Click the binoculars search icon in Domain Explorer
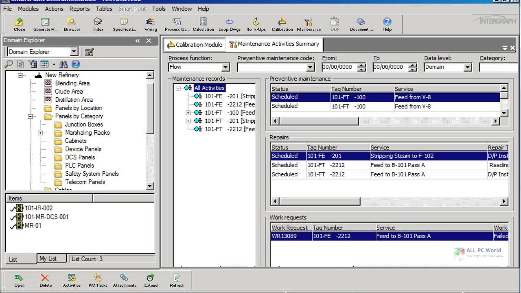Screen dimensions: 521x293 (63, 64)
